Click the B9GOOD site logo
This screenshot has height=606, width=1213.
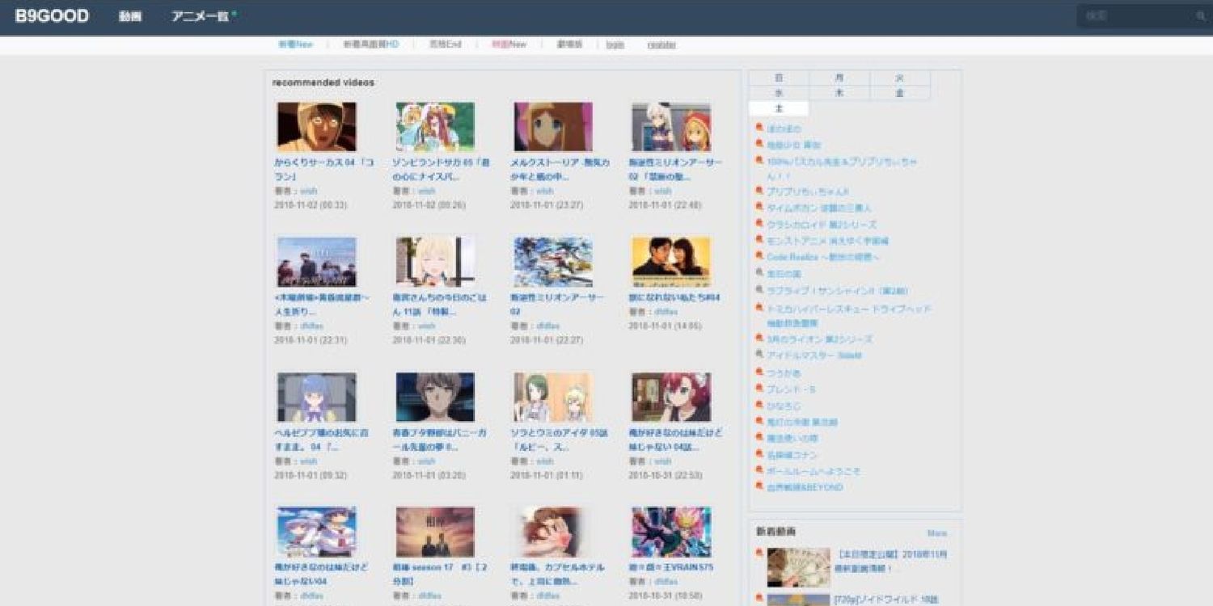tap(52, 16)
